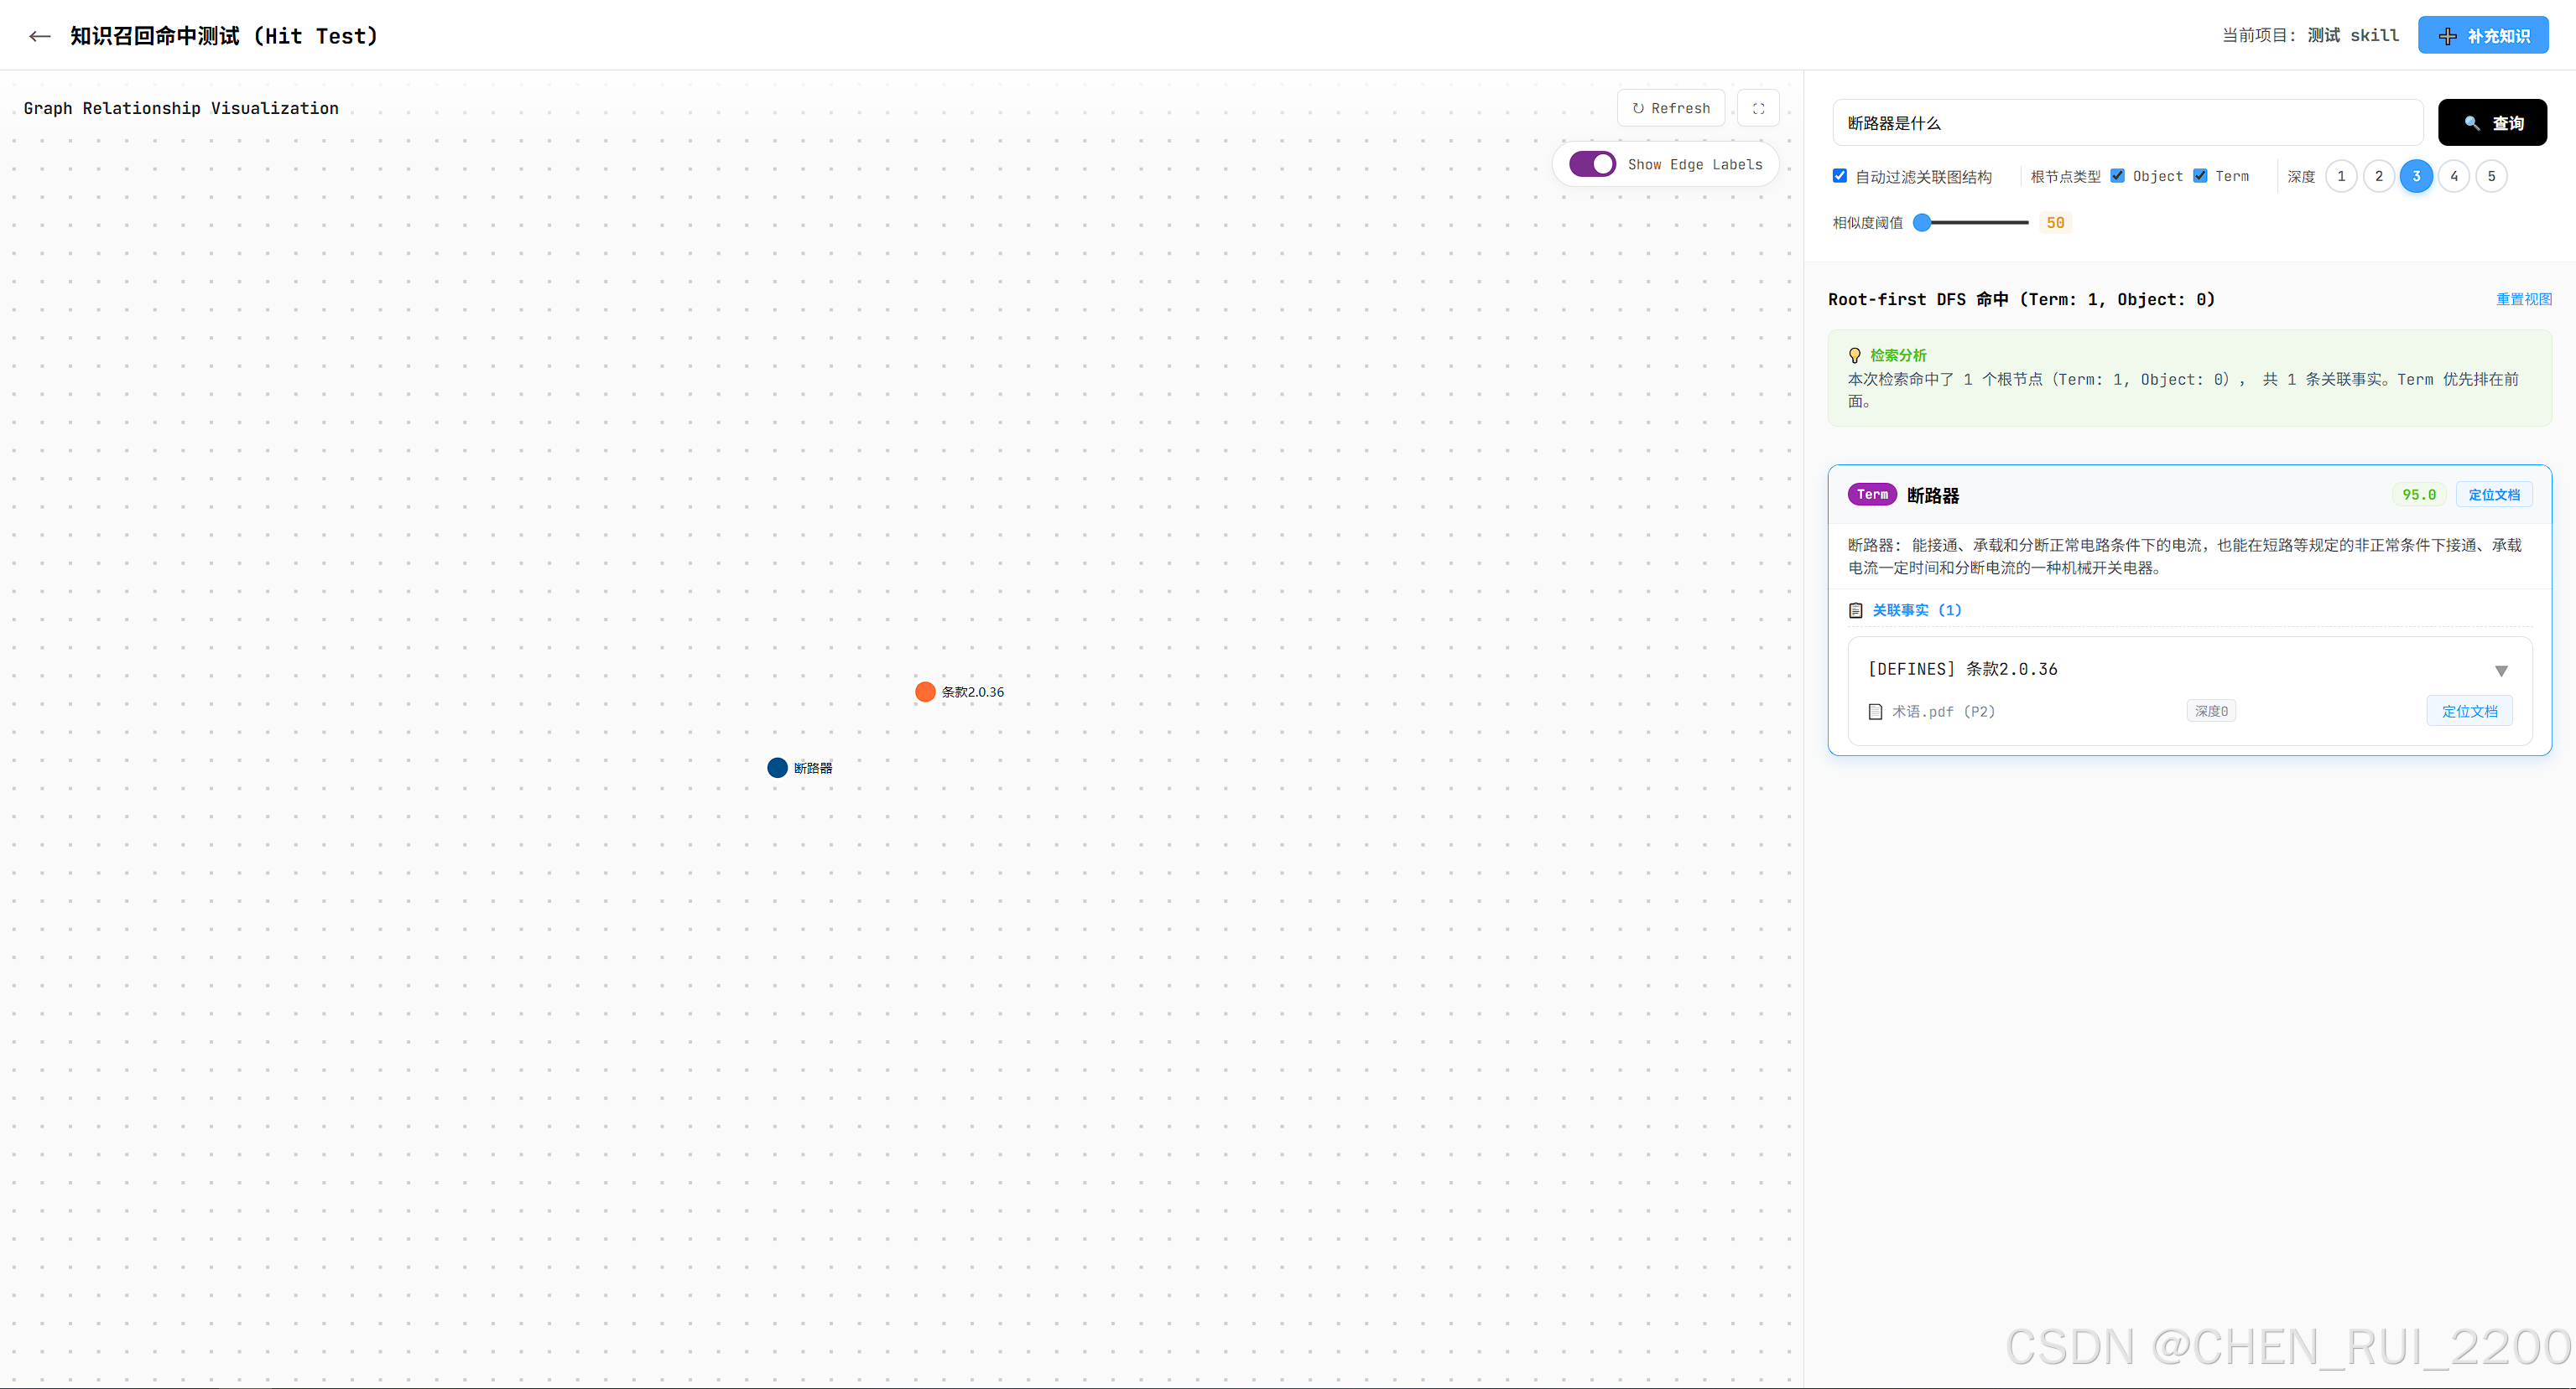The width and height of the screenshot is (2576, 1389).
Task: Click the back arrow icon
Action: [x=39, y=36]
